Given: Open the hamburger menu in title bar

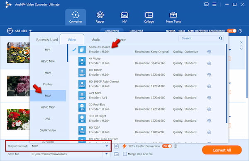Looking at the screenshot, I should click(x=215, y=4).
